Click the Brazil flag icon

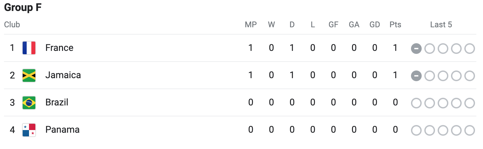coord(29,102)
